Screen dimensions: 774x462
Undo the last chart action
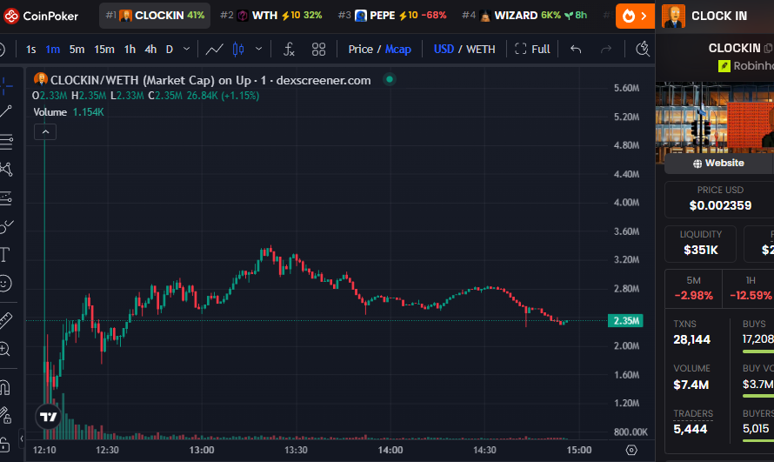(576, 49)
